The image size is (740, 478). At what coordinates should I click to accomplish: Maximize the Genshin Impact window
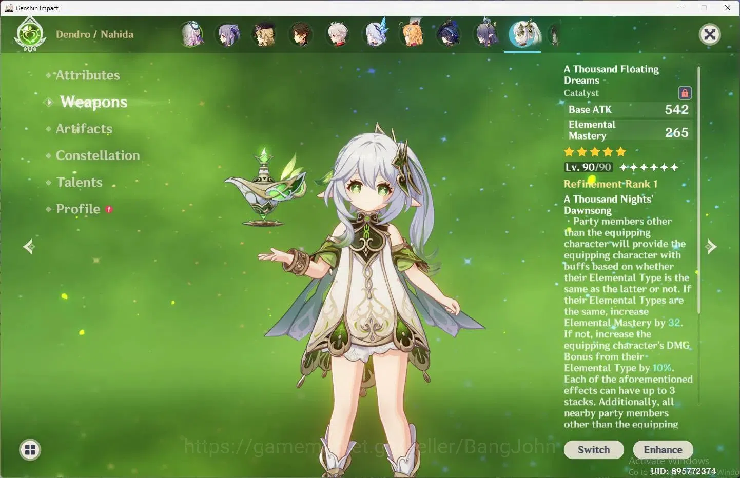[704, 8]
